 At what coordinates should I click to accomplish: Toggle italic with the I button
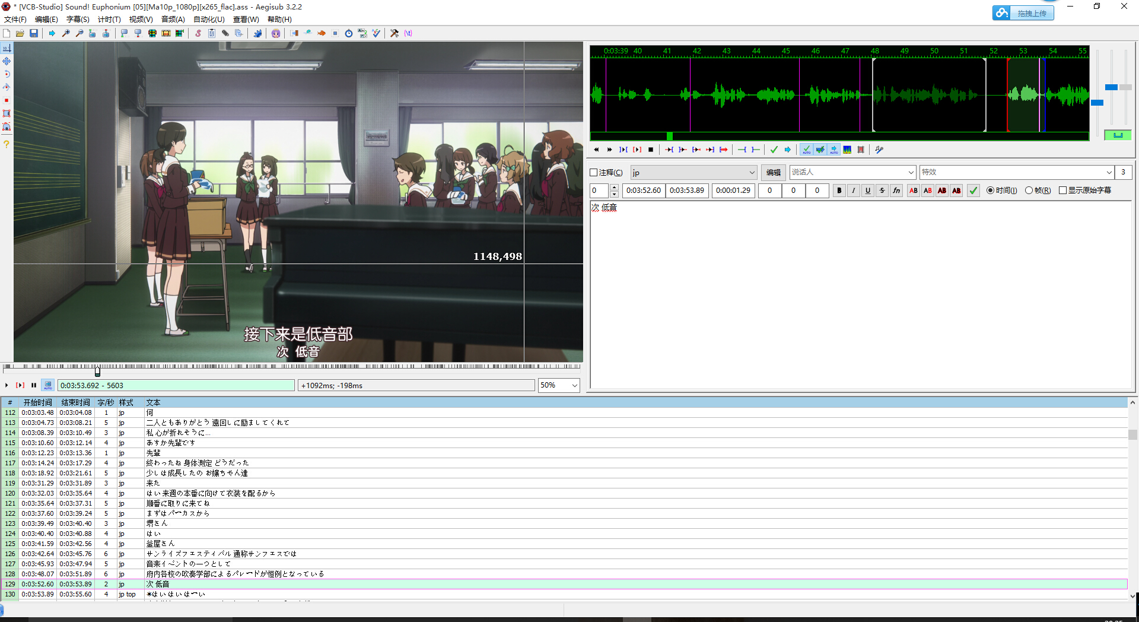tap(854, 191)
